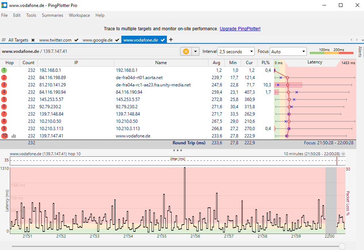Select de-fra04a-rc1-ae23.fra.unity-media.net name cell
The width and height of the screenshot is (364, 250).
pyautogui.click(x=153, y=85)
